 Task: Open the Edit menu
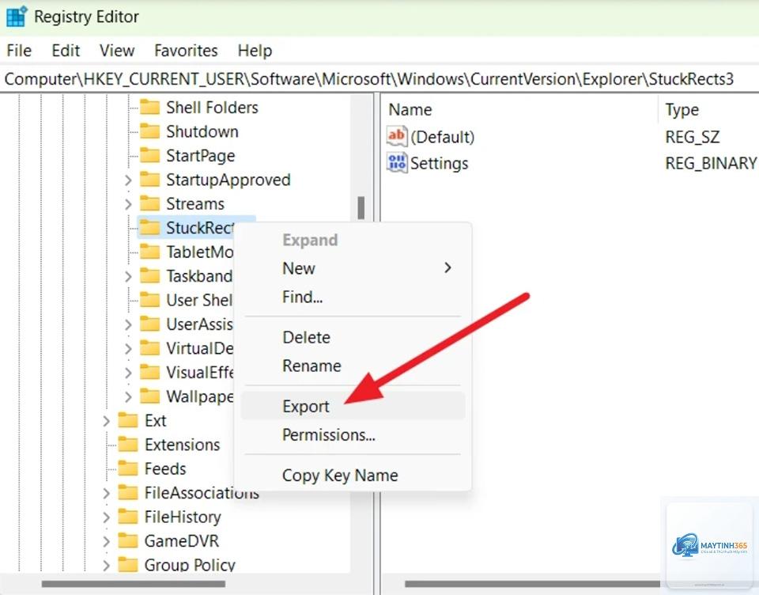point(66,51)
